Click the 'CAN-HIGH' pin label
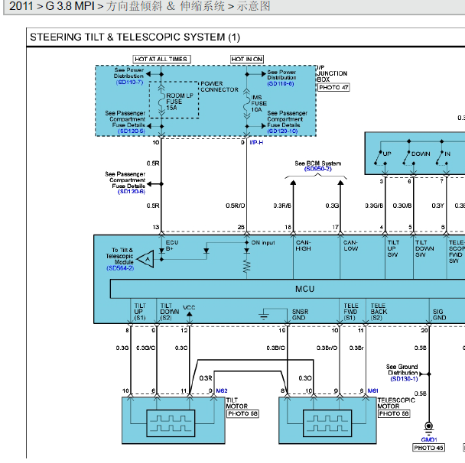The height and width of the screenshot is (463, 465). point(303,245)
